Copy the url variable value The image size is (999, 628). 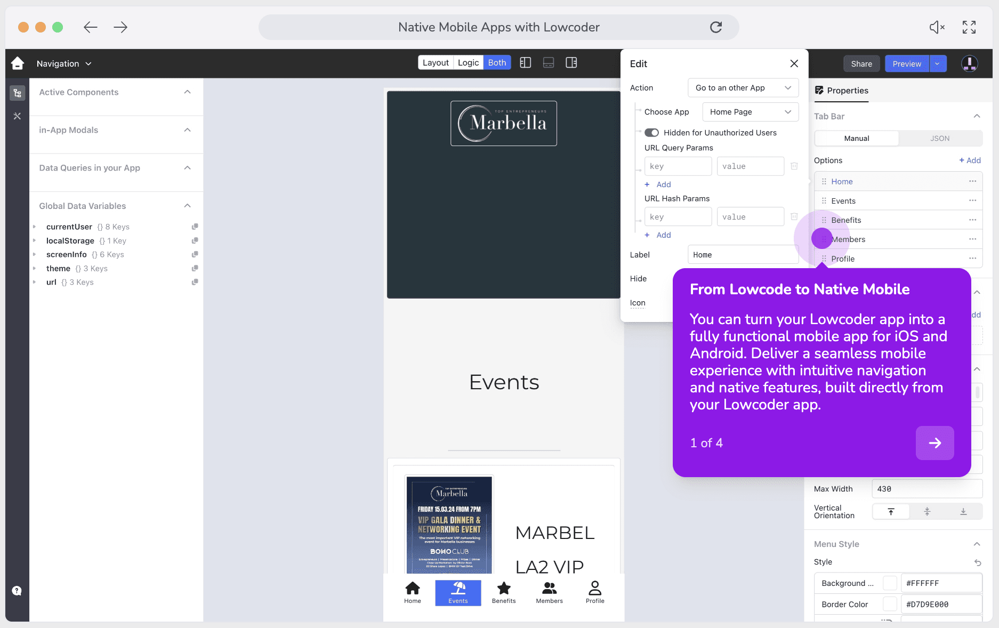(195, 282)
